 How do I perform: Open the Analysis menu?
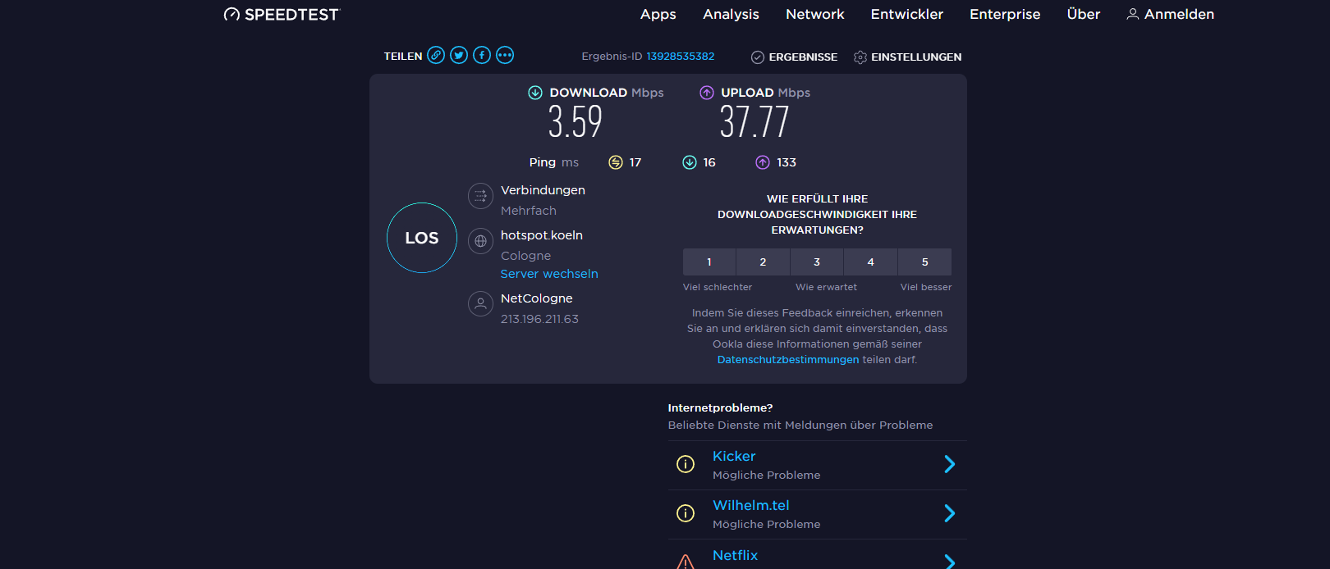coord(731,14)
